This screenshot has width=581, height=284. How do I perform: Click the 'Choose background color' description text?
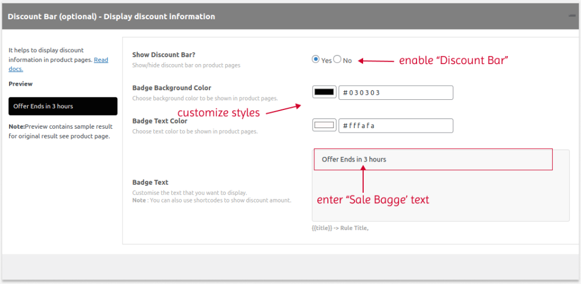click(205, 99)
